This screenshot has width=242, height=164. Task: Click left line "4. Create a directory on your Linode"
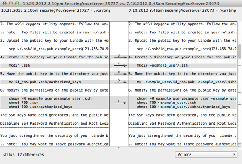pos(55,57)
